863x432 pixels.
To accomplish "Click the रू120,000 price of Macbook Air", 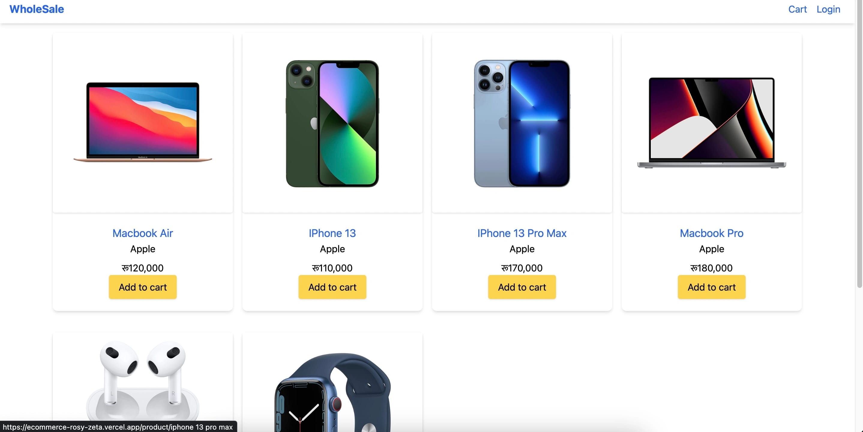I will (x=143, y=268).
